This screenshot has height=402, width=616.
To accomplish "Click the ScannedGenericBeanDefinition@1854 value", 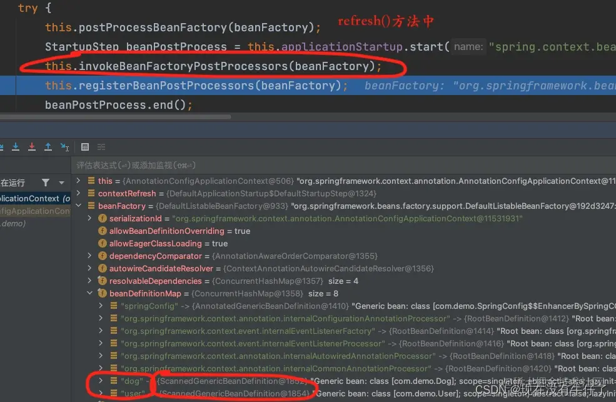I will pyautogui.click(x=235, y=393).
